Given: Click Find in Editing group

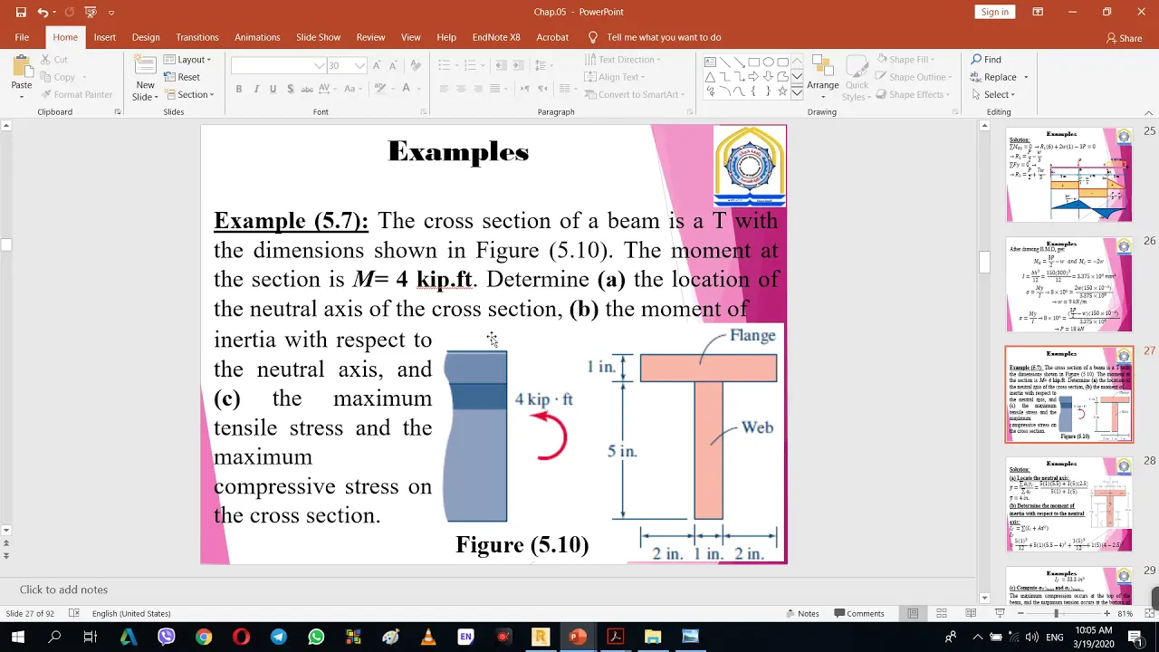Looking at the screenshot, I should coord(987,60).
